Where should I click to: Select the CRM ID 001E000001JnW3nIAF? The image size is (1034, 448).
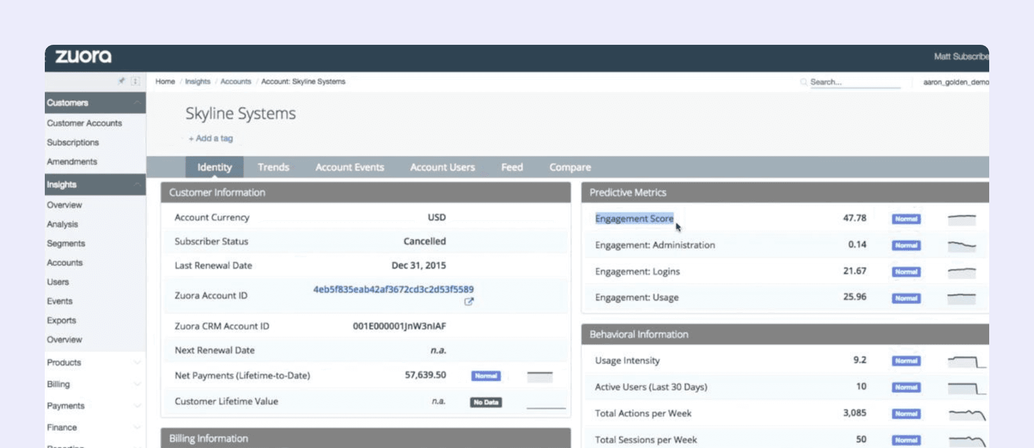click(399, 326)
